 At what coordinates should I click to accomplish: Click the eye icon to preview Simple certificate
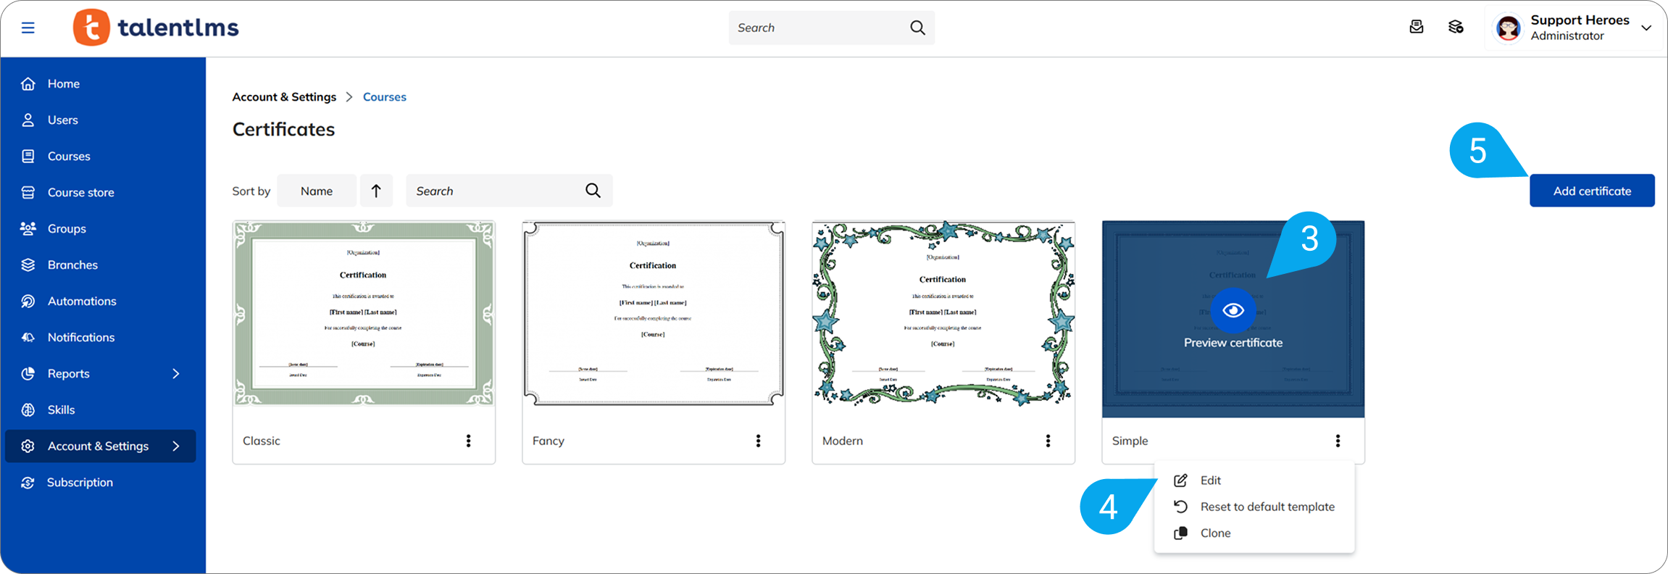click(x=1233, y=310)
